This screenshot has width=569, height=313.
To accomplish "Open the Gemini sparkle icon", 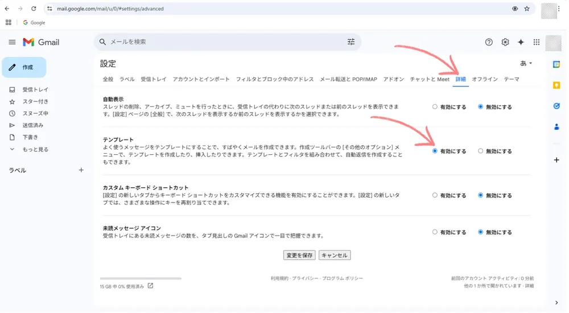I will pyautogui.click(x=521, y=42).
